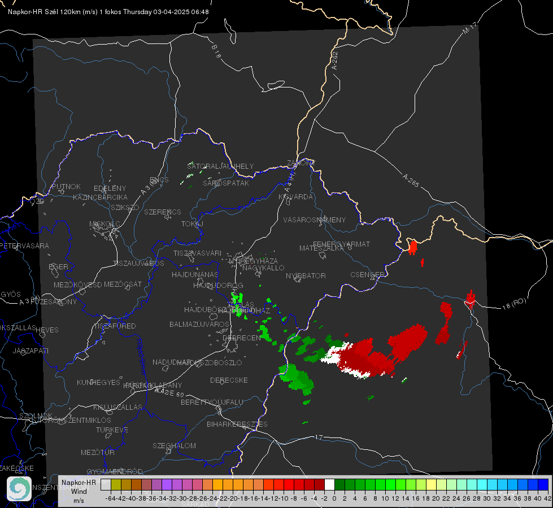
Task: Click the TÚRKEVE label
Action: tap(112, 430)
